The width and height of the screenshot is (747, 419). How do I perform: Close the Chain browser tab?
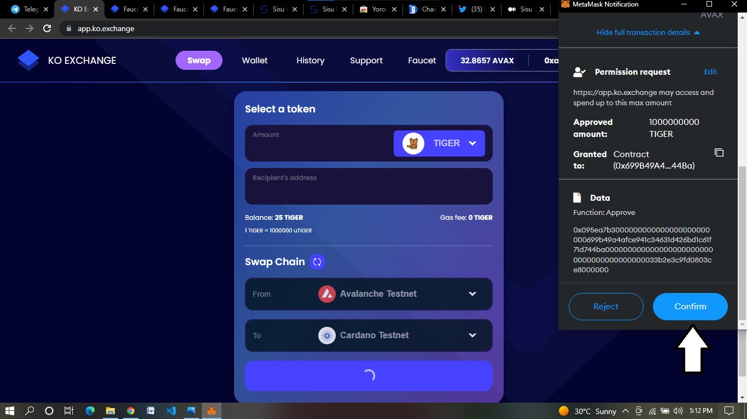pos(444,9)
